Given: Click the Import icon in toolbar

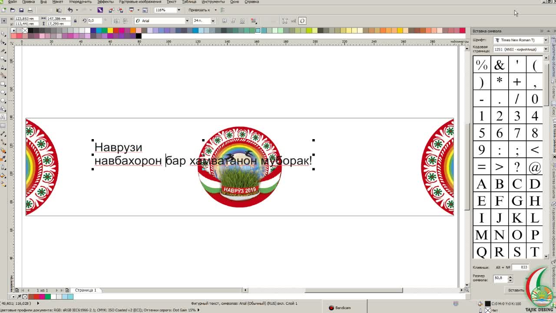Looking at the screenshot, I should (111, 10).
